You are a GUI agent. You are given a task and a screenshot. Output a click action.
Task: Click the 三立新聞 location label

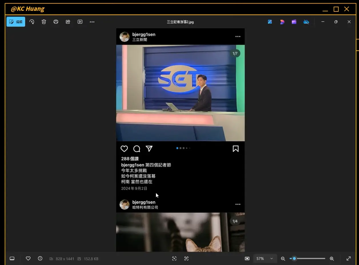pyautogui.click(x=140, y=40)
